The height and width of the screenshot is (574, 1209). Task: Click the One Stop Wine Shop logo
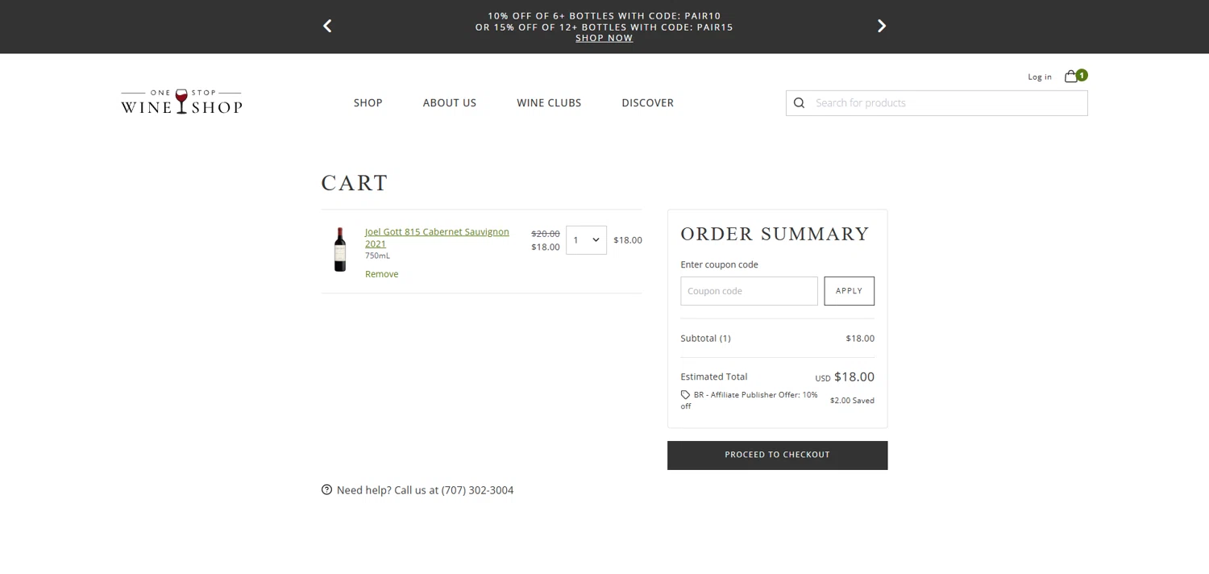pos(181,102)
